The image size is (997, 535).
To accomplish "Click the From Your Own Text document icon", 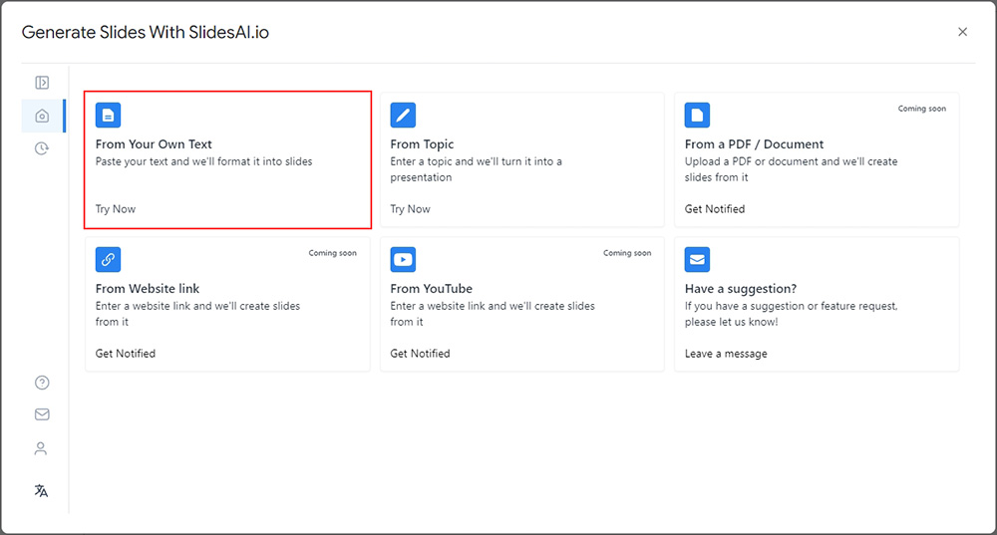I will [108, 115].
